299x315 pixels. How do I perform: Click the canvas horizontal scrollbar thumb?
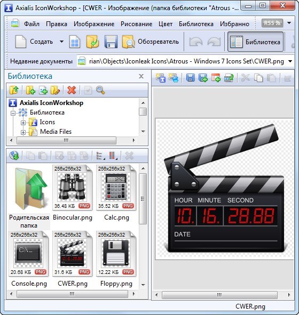[x=219, y=295]
